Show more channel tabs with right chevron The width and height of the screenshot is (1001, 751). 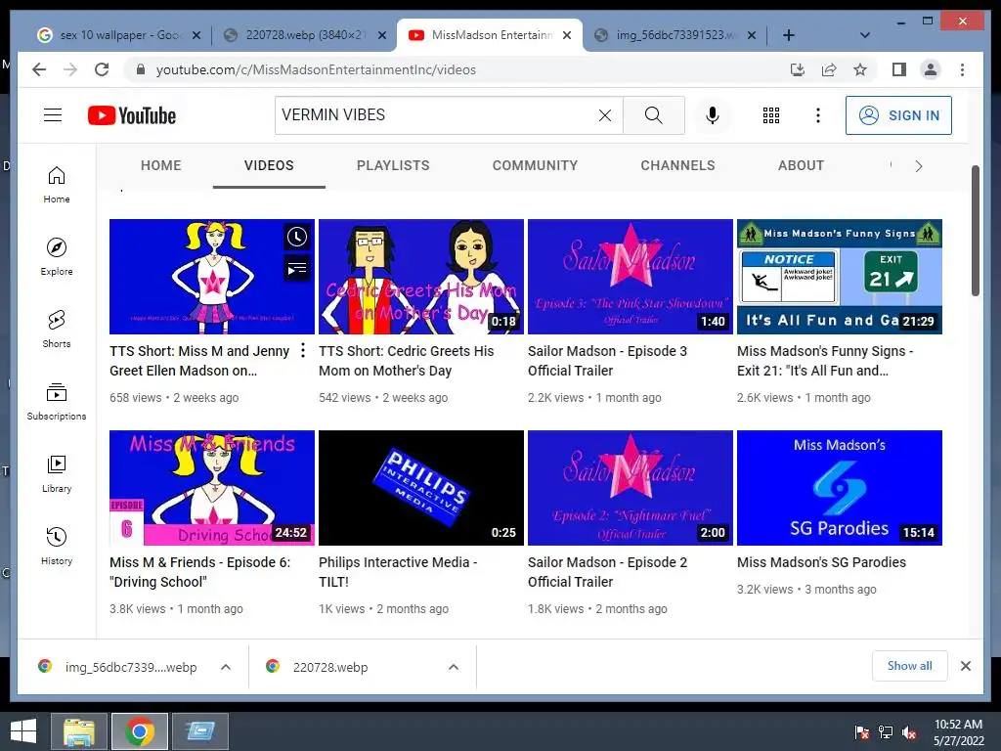pyautogui.click(x=919, y=166)
